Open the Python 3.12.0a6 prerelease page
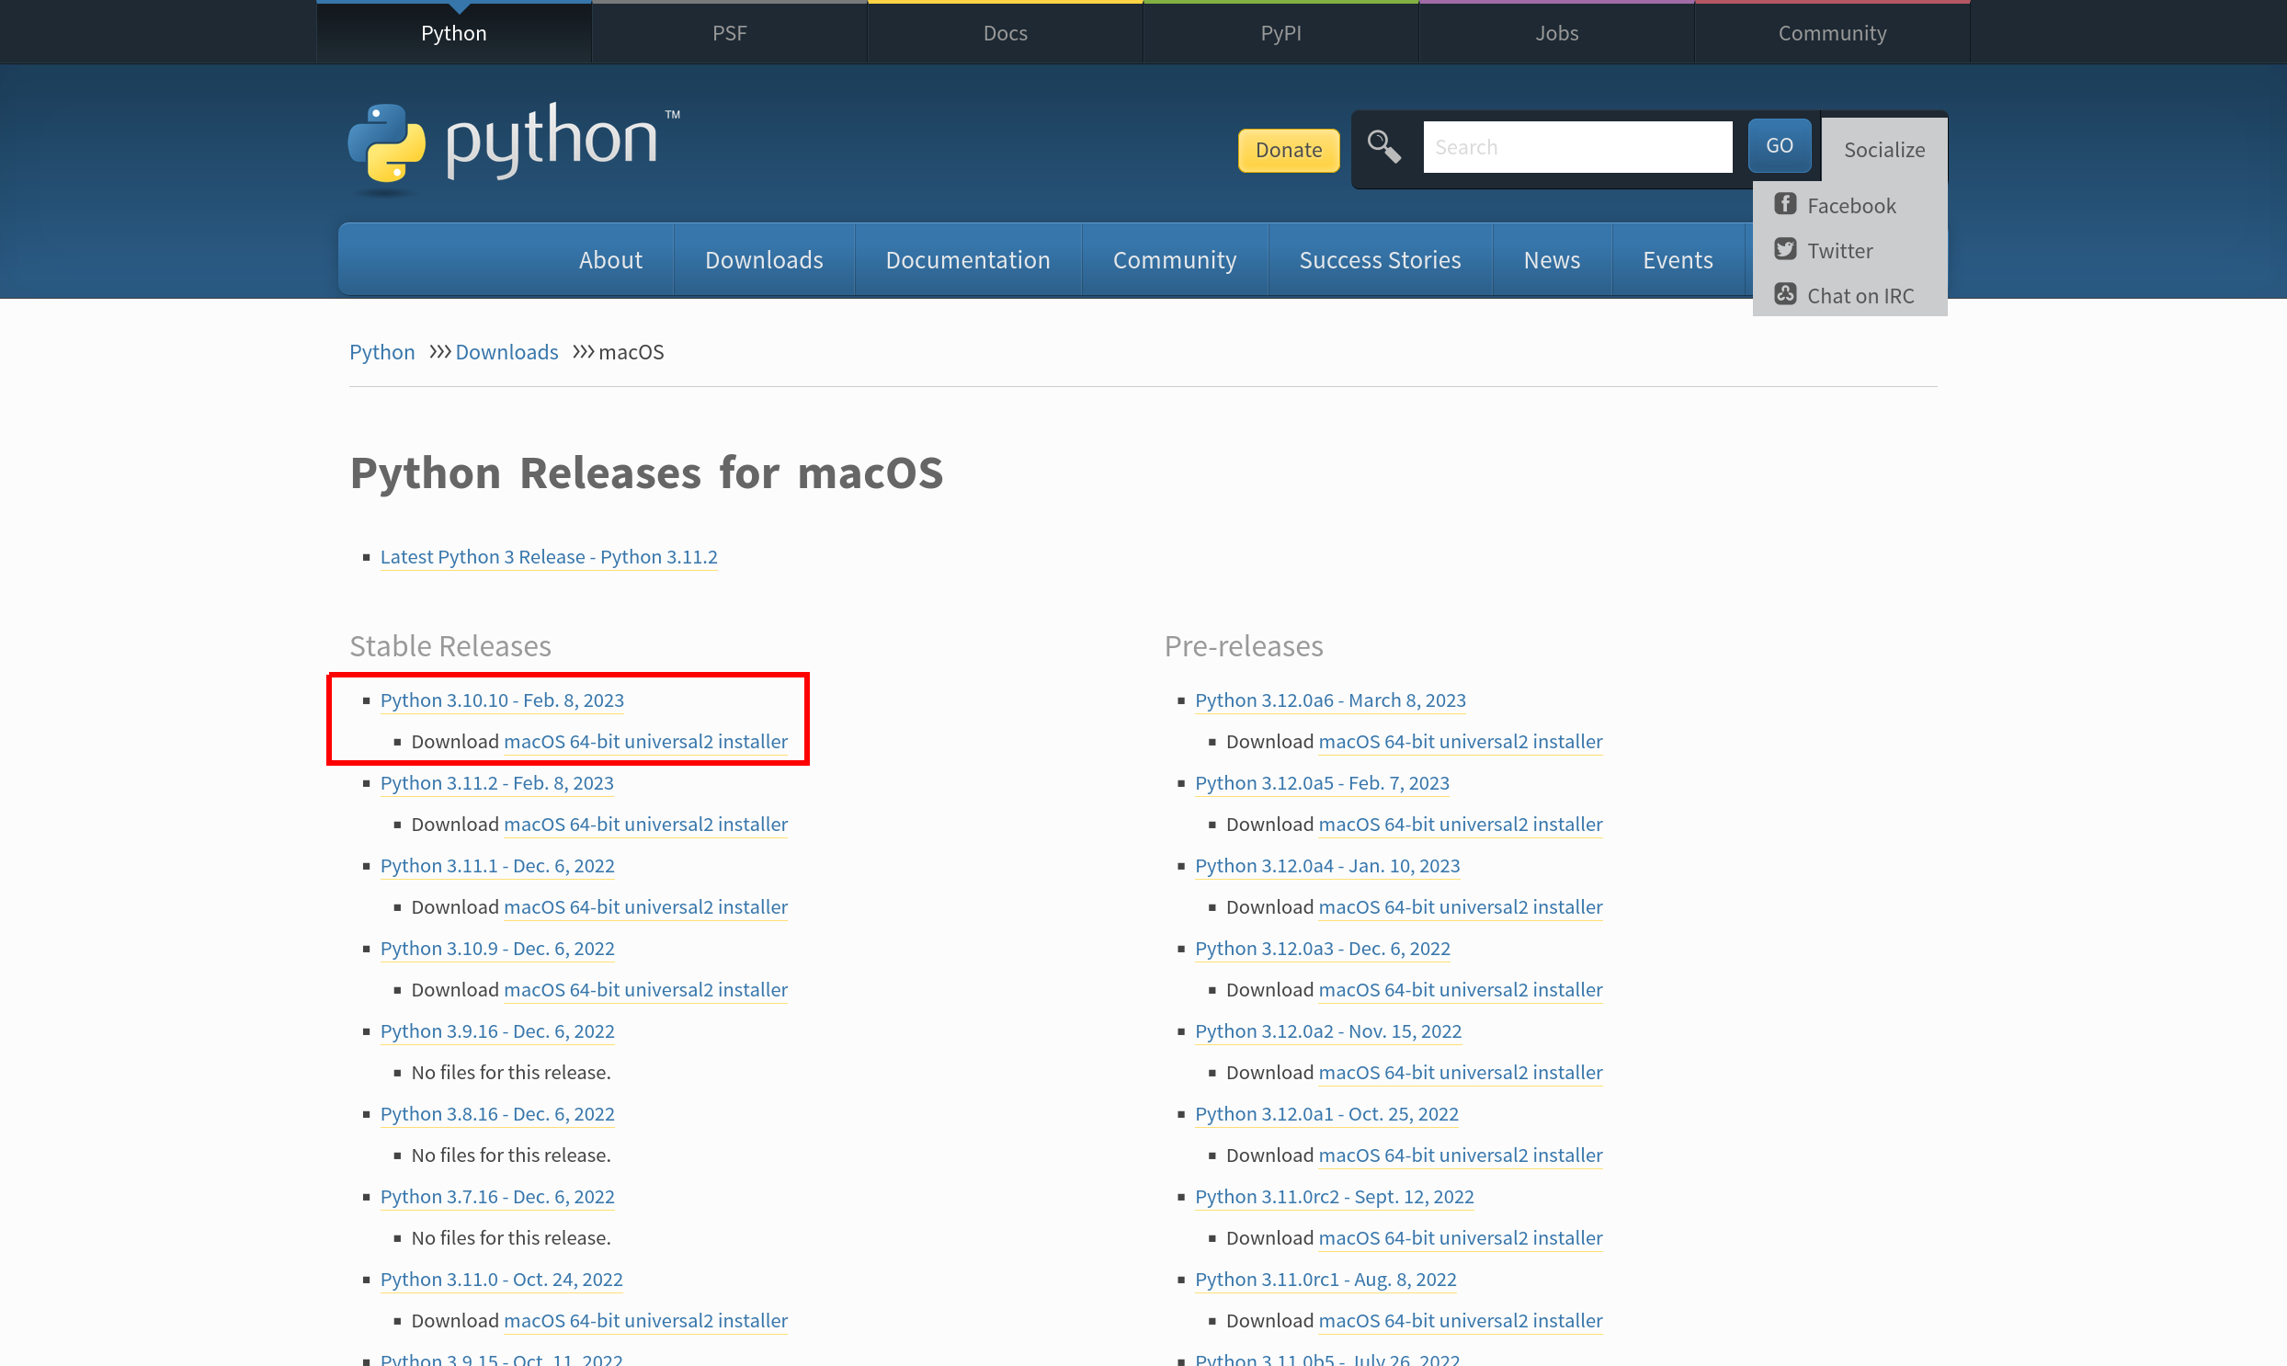 pyautogui.click(x=1331, y=700)
